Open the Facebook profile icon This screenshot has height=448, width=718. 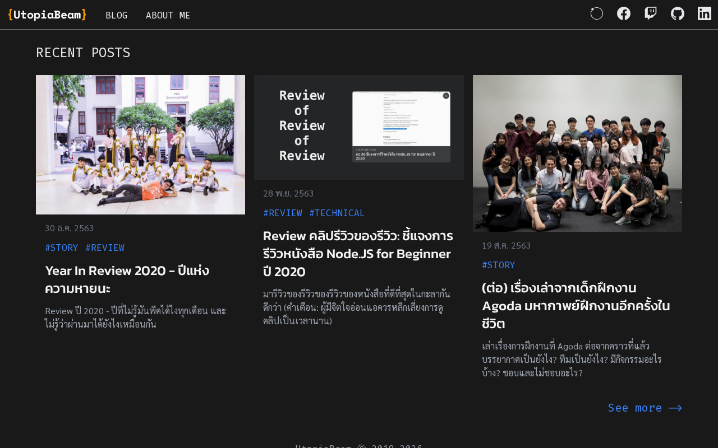click(x=624, y=13)
